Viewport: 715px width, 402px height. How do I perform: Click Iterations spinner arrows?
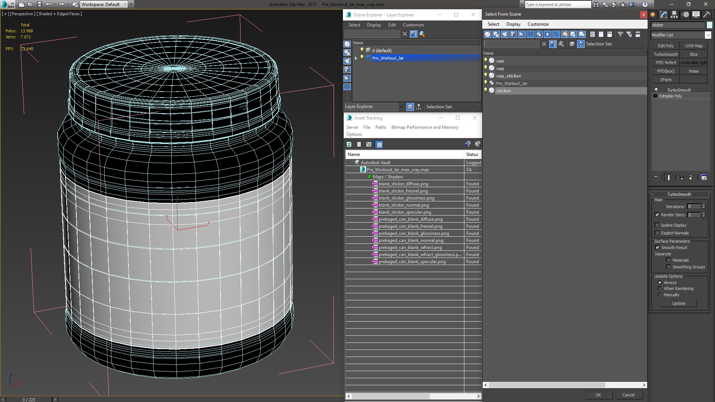point(703,207)
